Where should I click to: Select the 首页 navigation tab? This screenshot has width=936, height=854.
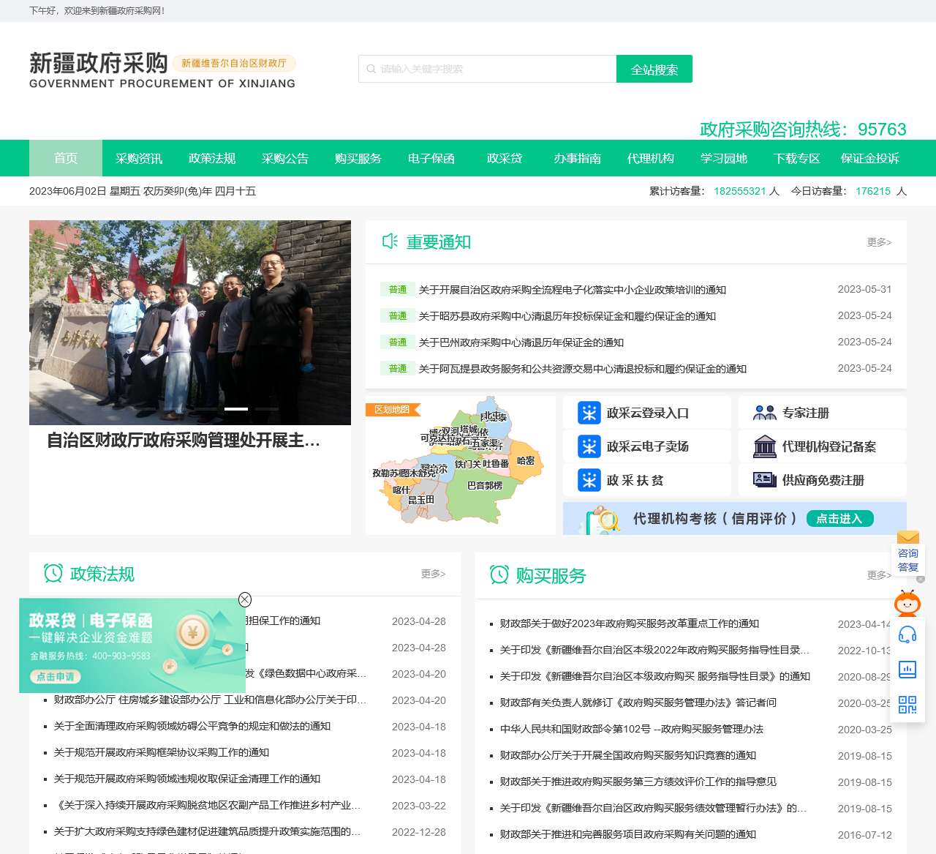click(x=66, y=158)
